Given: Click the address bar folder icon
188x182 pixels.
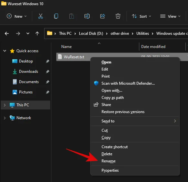Looking at the screenshot, I should [x=50, y=33].
